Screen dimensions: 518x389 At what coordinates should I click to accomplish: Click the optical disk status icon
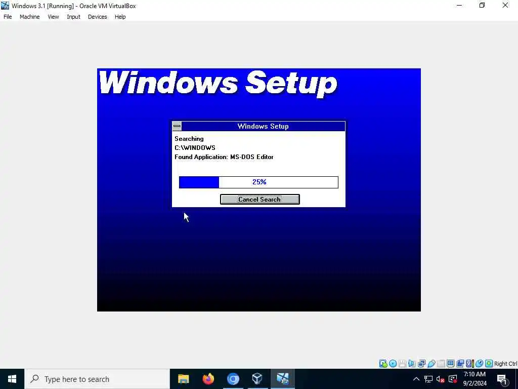point(393,364)
